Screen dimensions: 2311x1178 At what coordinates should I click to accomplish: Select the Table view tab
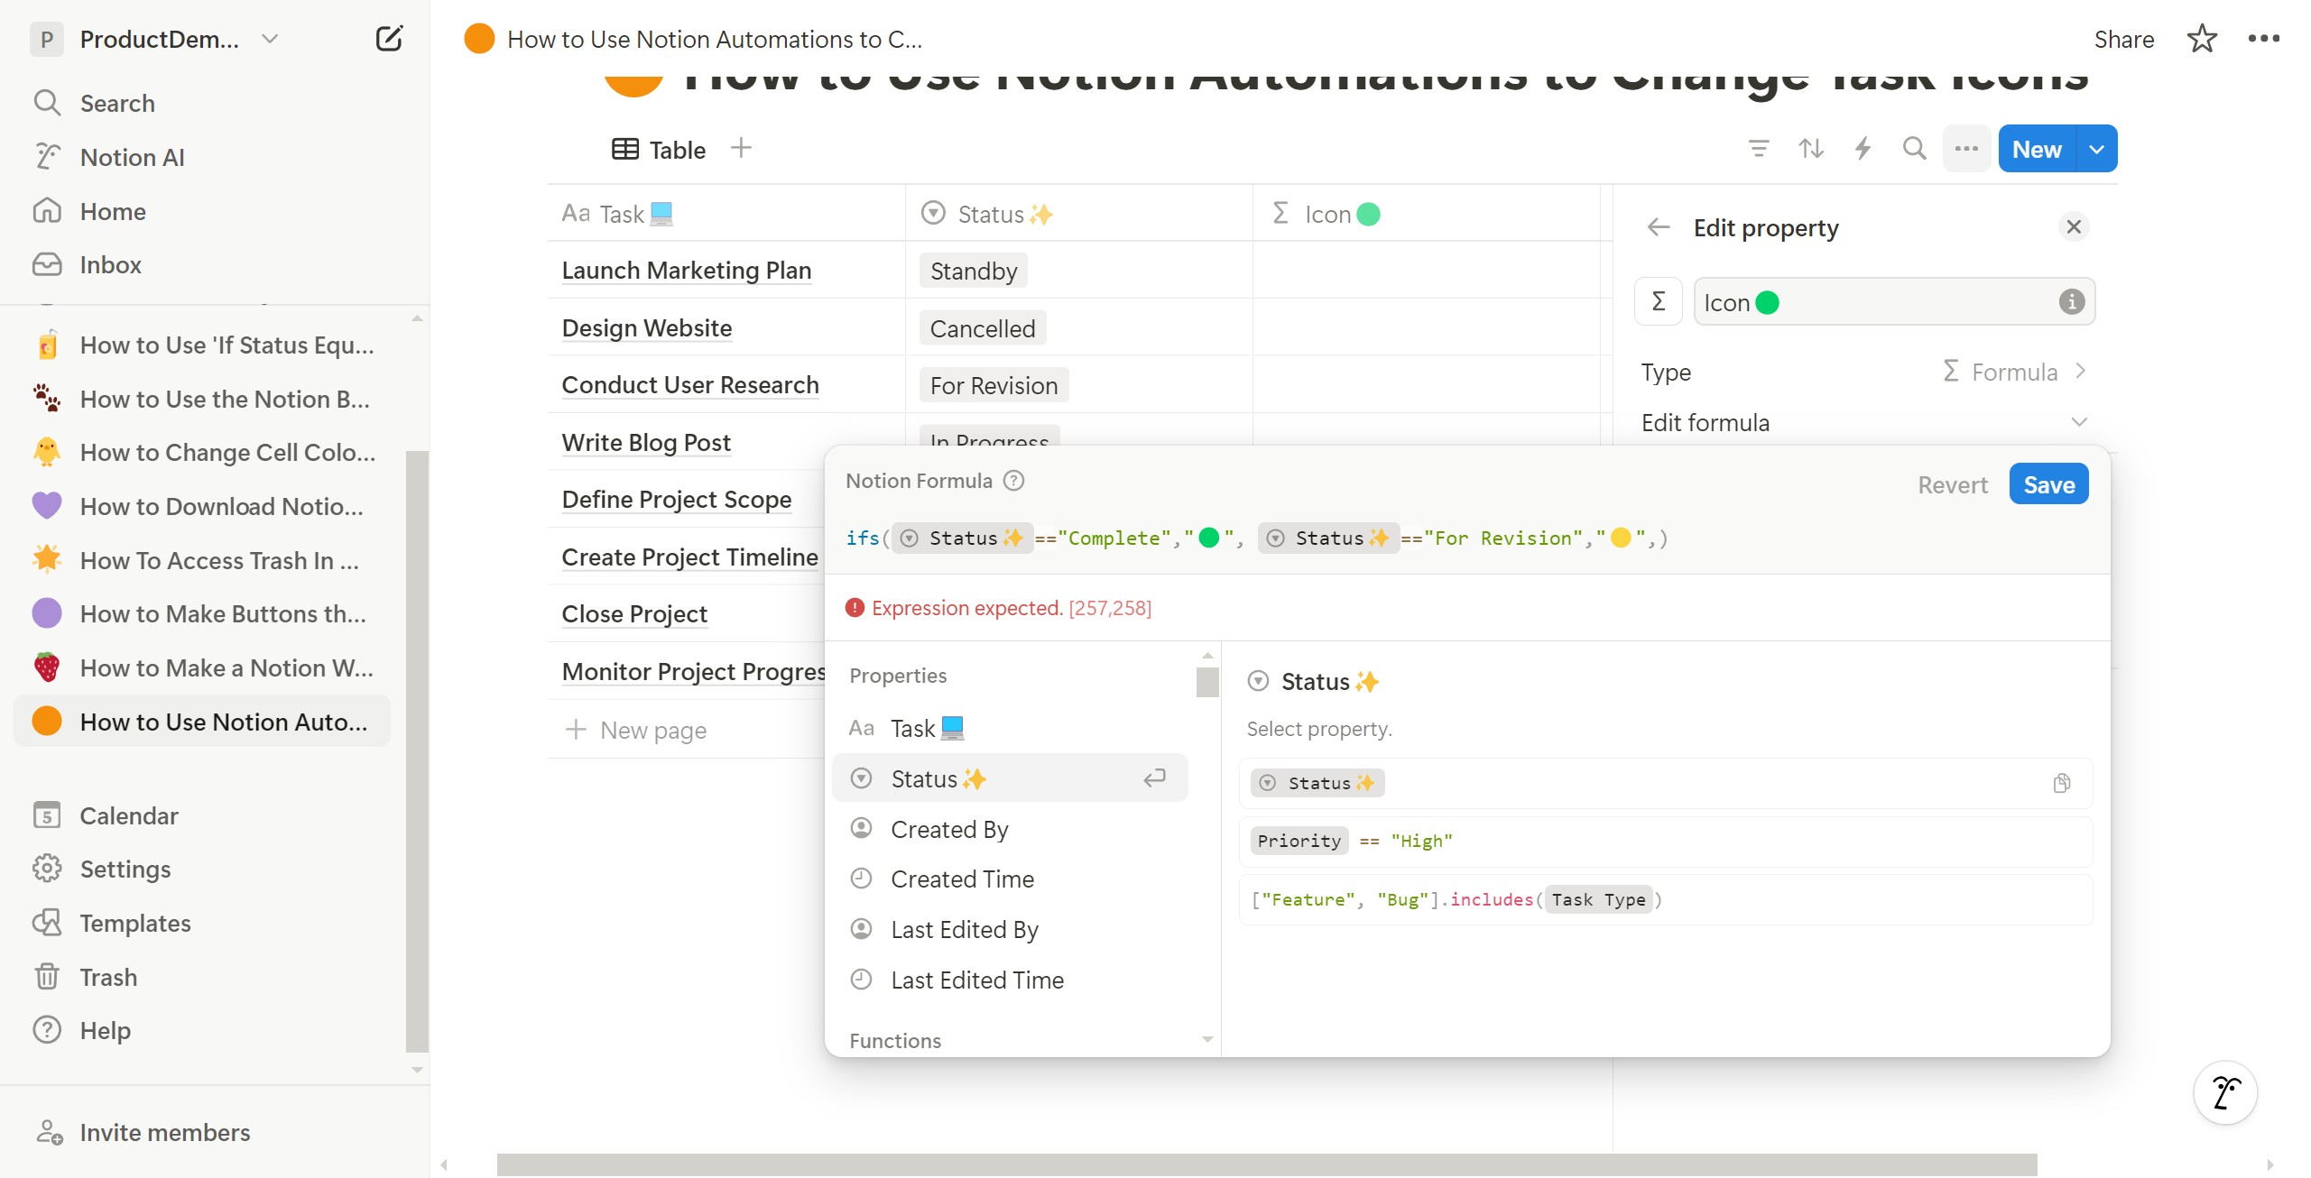click(660, 150)
